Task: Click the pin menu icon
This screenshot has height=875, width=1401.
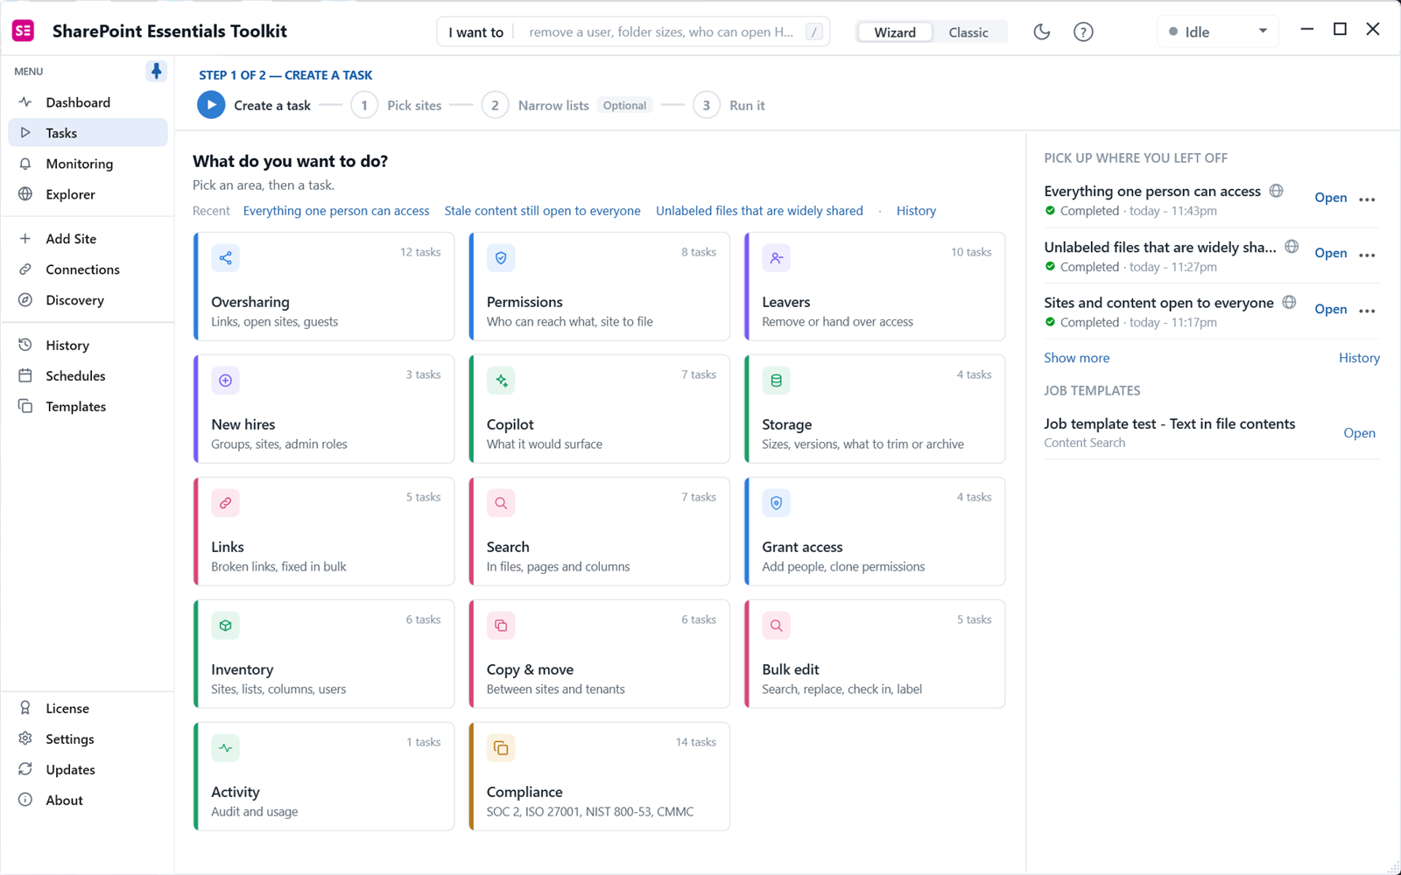Action: (156, 71)
